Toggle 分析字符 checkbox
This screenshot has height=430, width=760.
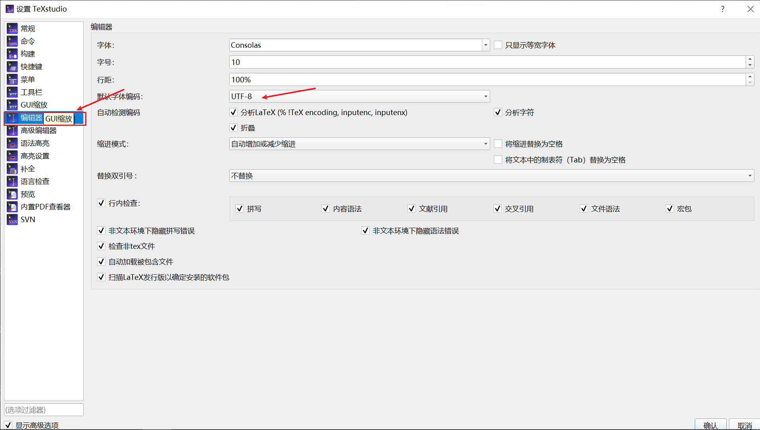tap(498, 112)
